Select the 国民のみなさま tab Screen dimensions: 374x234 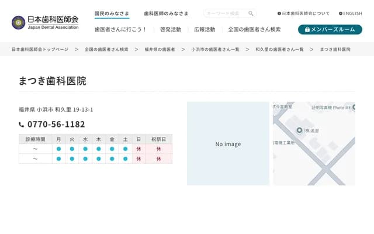(x=112, y=13)
